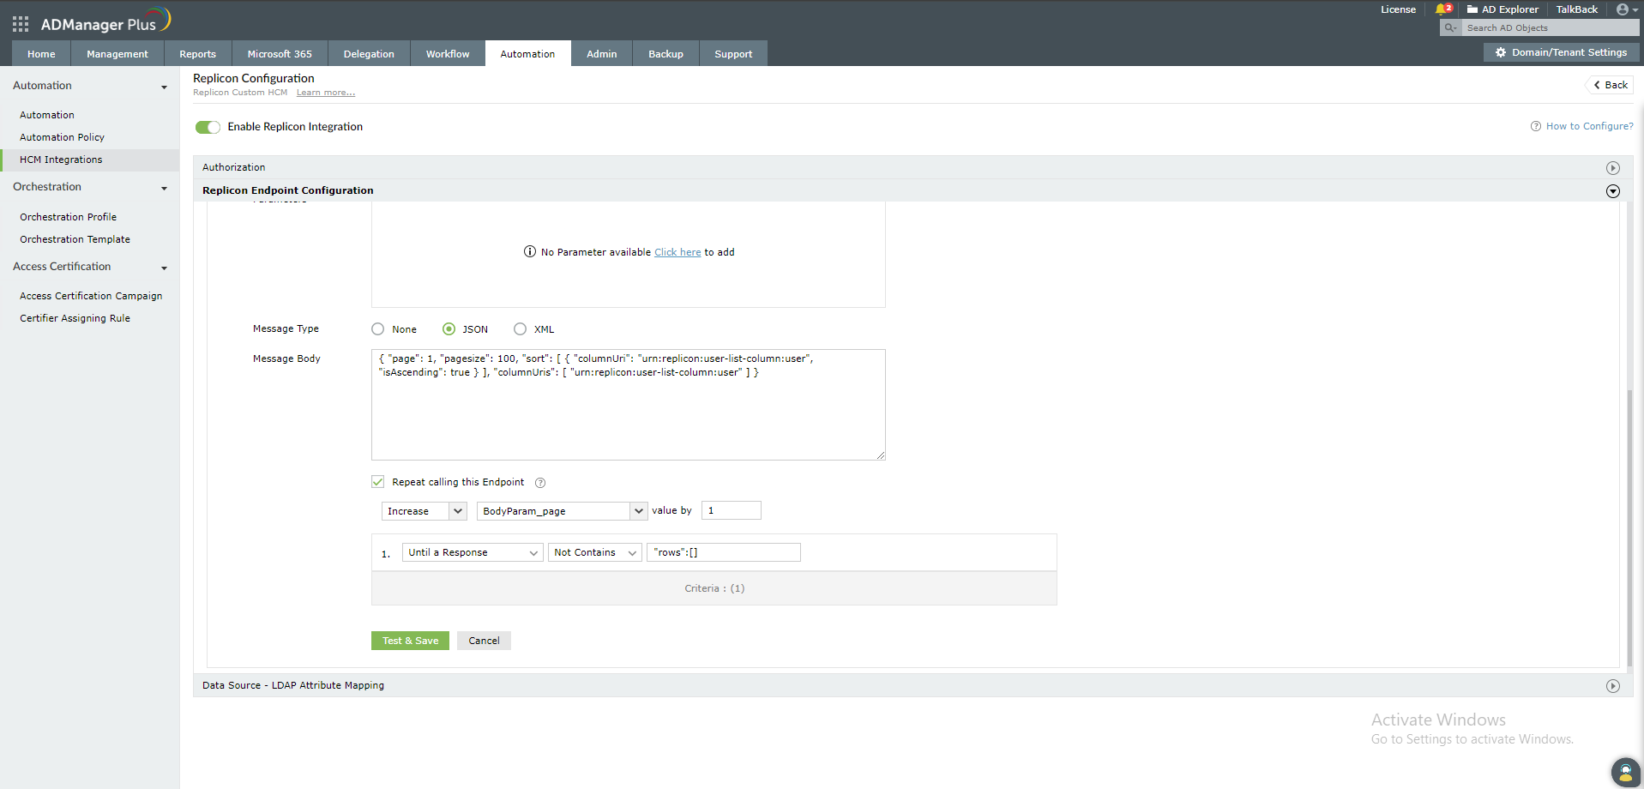
Task: Select the XML message type radio button
Action: click(520, 329)
